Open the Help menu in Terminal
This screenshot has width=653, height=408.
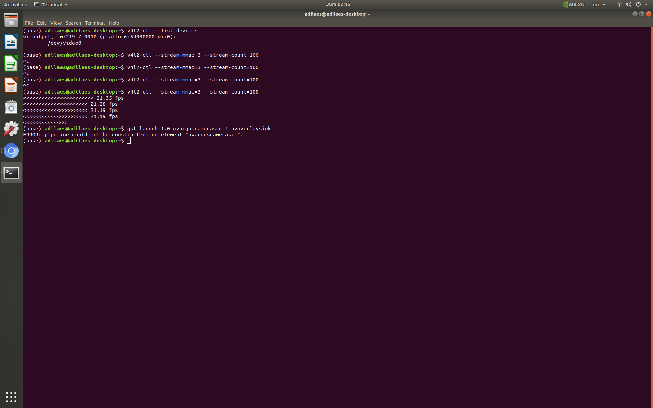114,23
